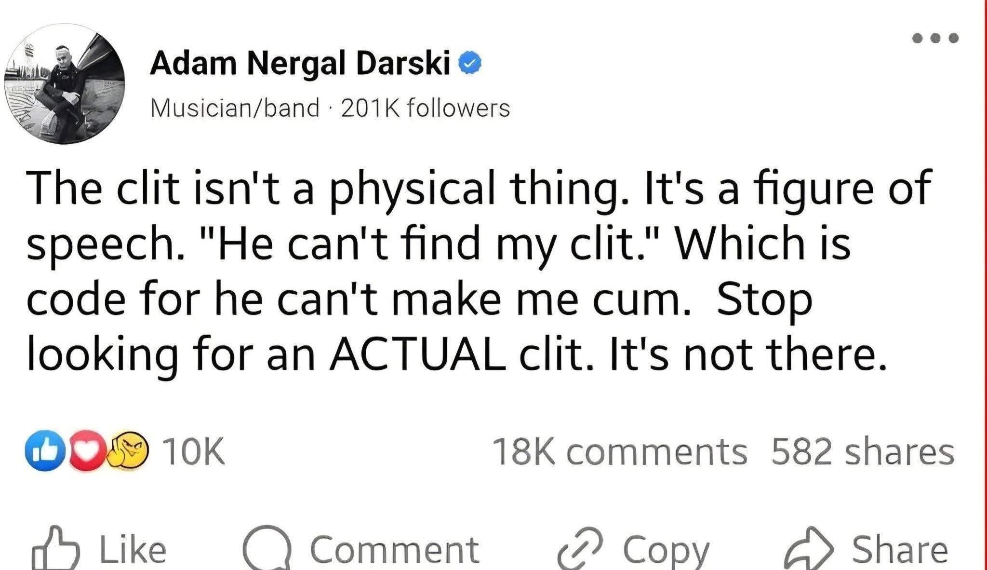Open Adam Nergal Darski's profile name link

300,64
